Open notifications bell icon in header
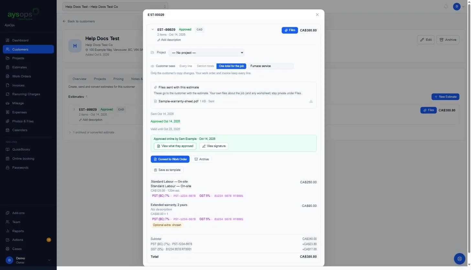This screenshot has height=270, width=471. coord(446,6)
